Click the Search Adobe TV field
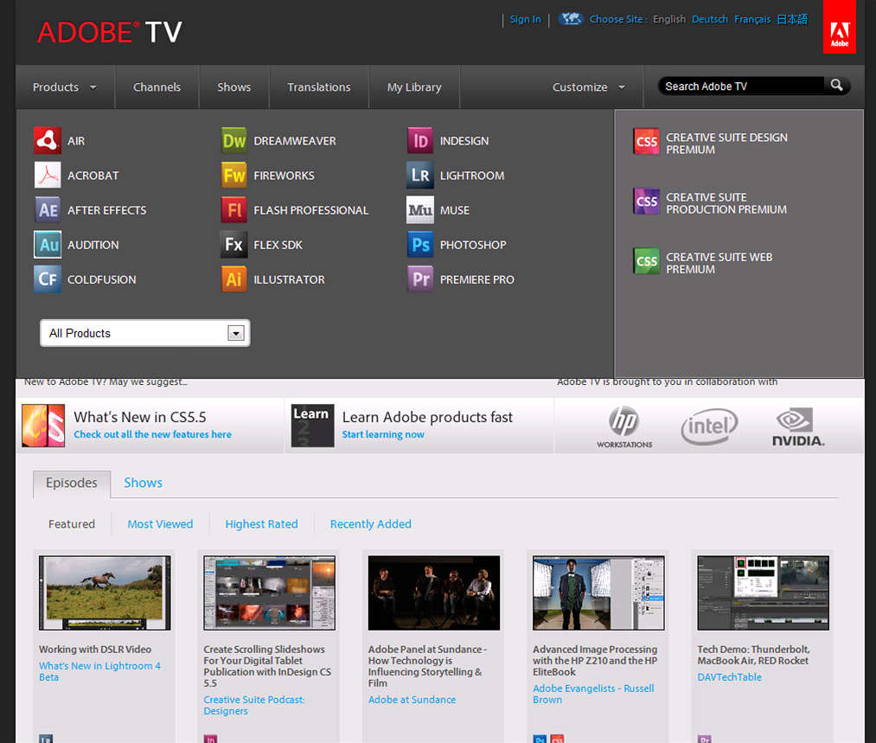Viewport: 876px width, 743px height. pos(739,86)
